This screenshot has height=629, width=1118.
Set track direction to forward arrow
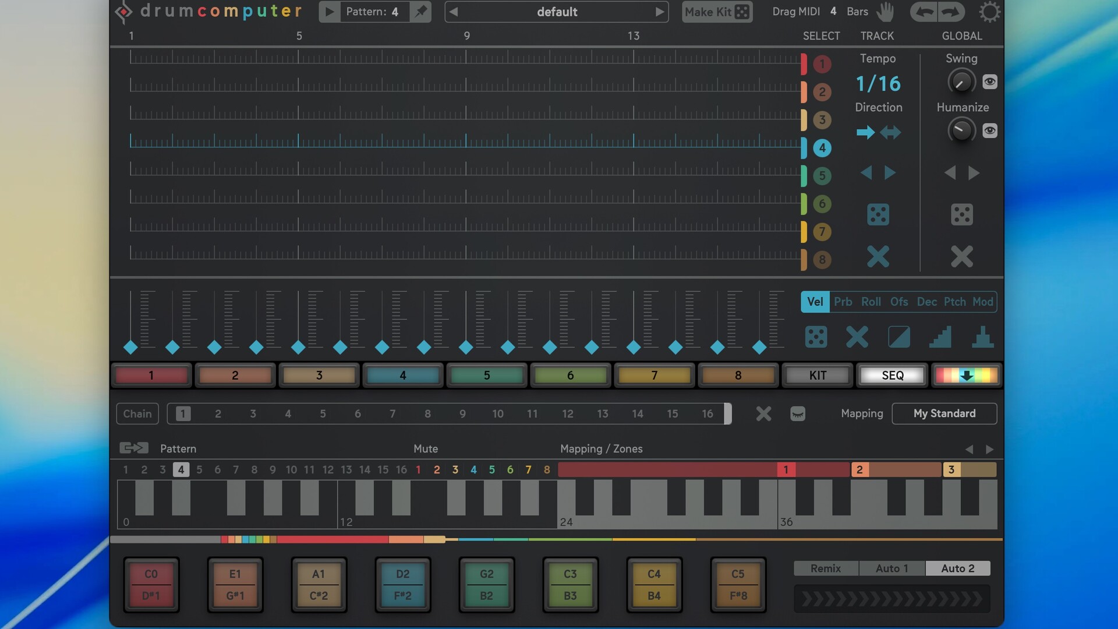pos(866,133)
